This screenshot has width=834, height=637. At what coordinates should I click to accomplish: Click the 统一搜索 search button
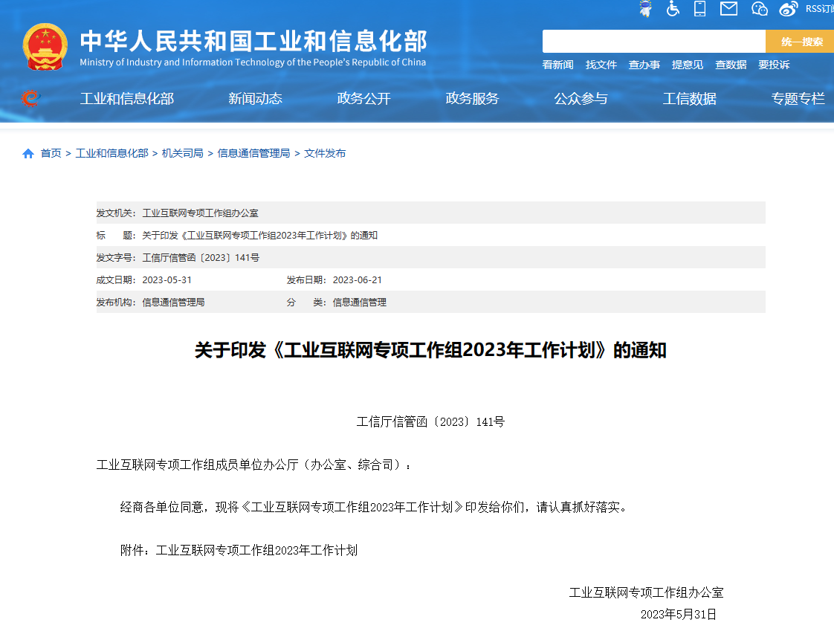pos(800,41)
